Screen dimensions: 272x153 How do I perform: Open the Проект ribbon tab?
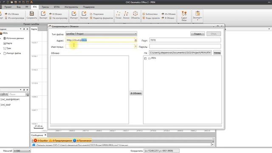coord(8,7)
